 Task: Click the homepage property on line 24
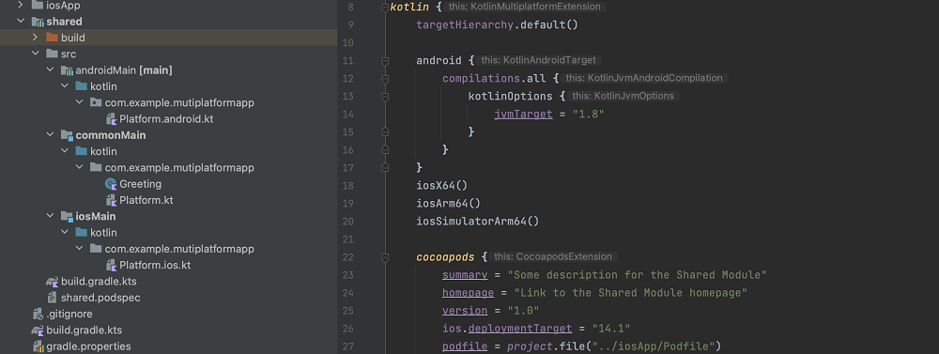[469, 293]
